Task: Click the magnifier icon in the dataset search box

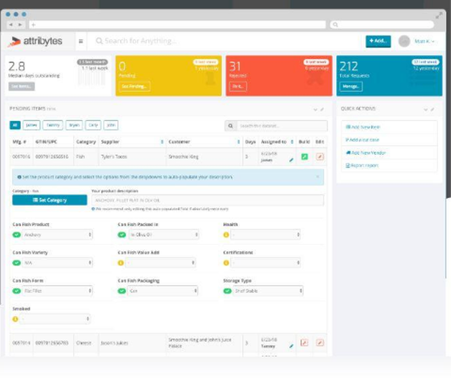Action: pos(231,126)
